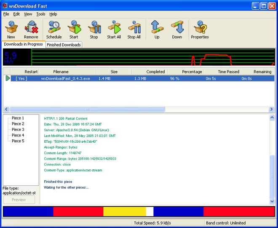Open the Help menu
Screen dimensions: 278x228
pyautogui.click(x=53, y=14)
